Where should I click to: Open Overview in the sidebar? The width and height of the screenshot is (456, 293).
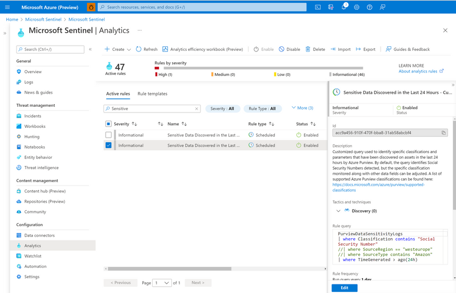tap(33, 72)
